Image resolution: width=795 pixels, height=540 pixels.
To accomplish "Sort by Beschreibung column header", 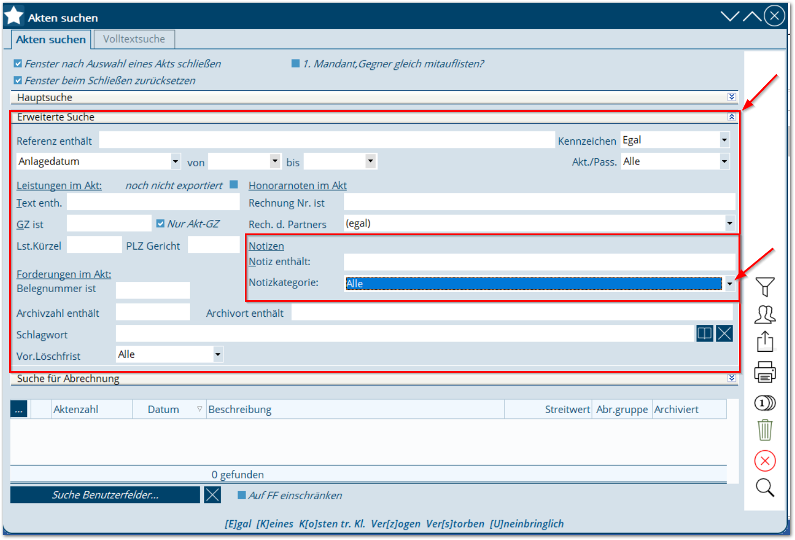I will (x=355, y=409).
